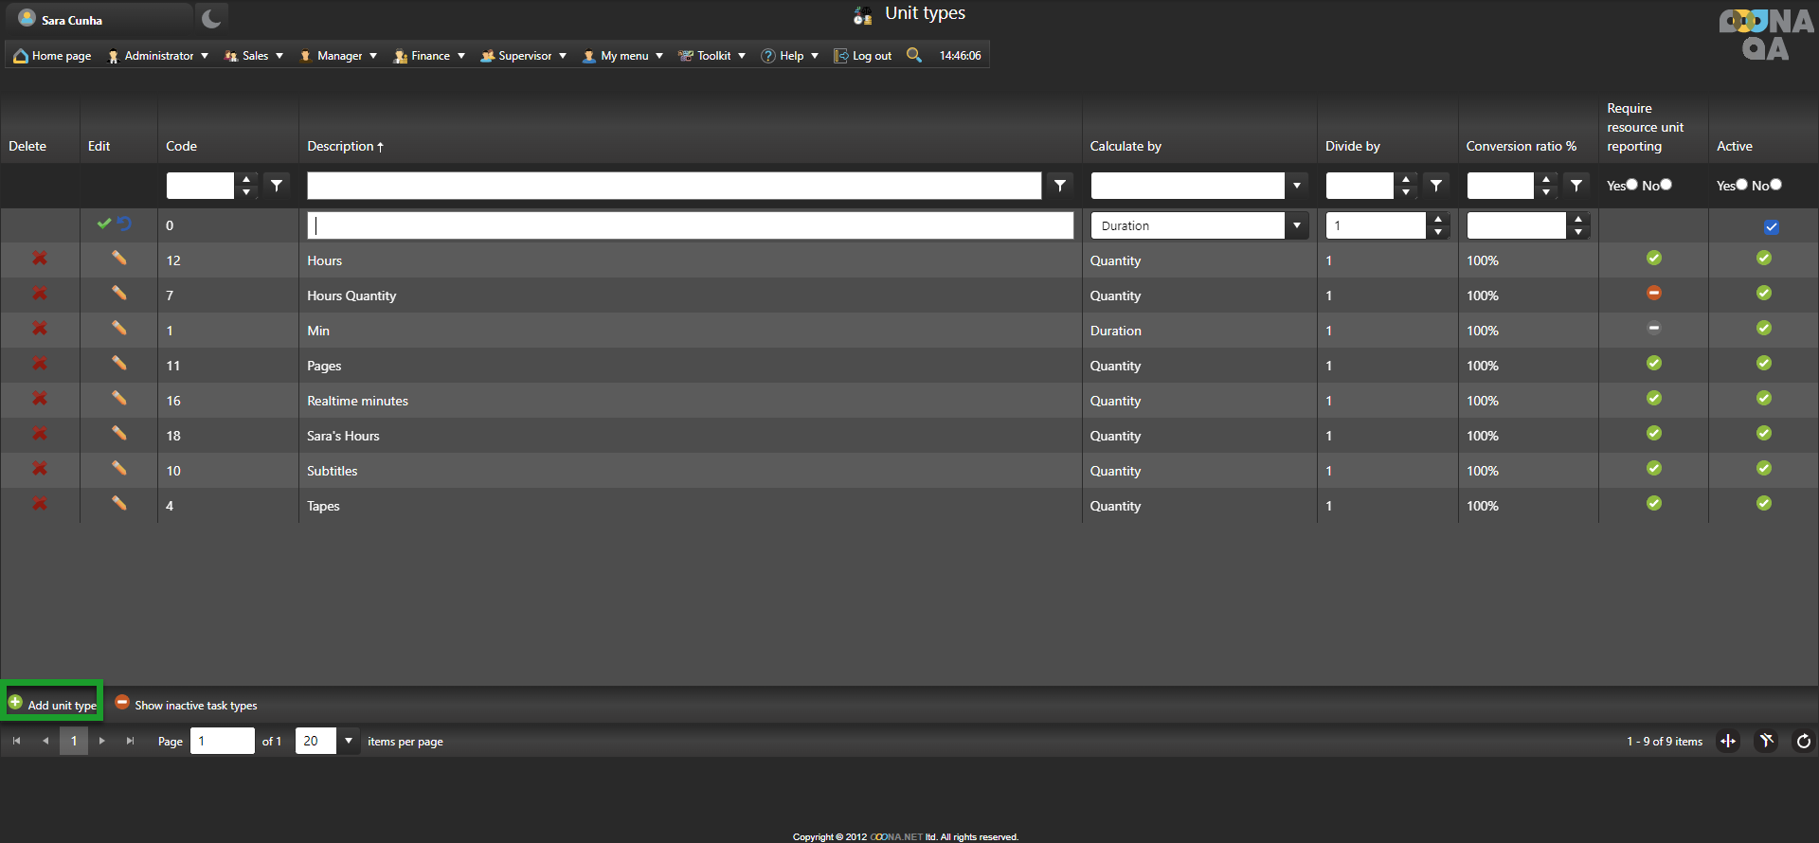Click Show inactive task types
This screenshot has width=1819, height=843.
point(187,705)
